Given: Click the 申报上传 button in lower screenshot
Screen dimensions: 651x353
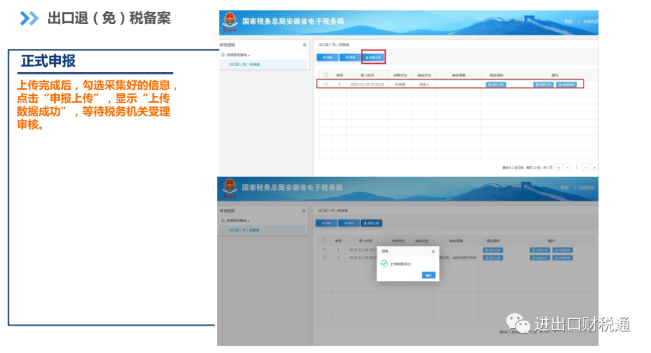Looking at the screenshot, I should click(x=371, y=223).
